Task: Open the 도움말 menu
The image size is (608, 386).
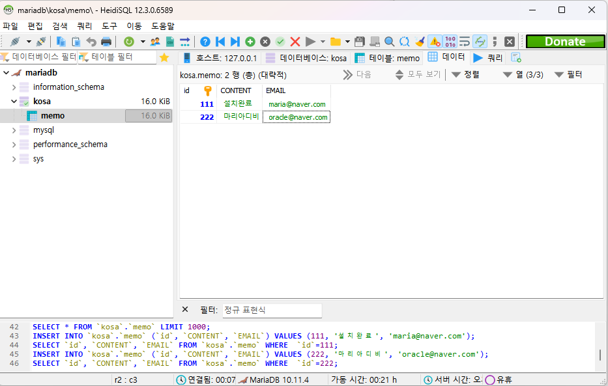Action: point(163,26)
